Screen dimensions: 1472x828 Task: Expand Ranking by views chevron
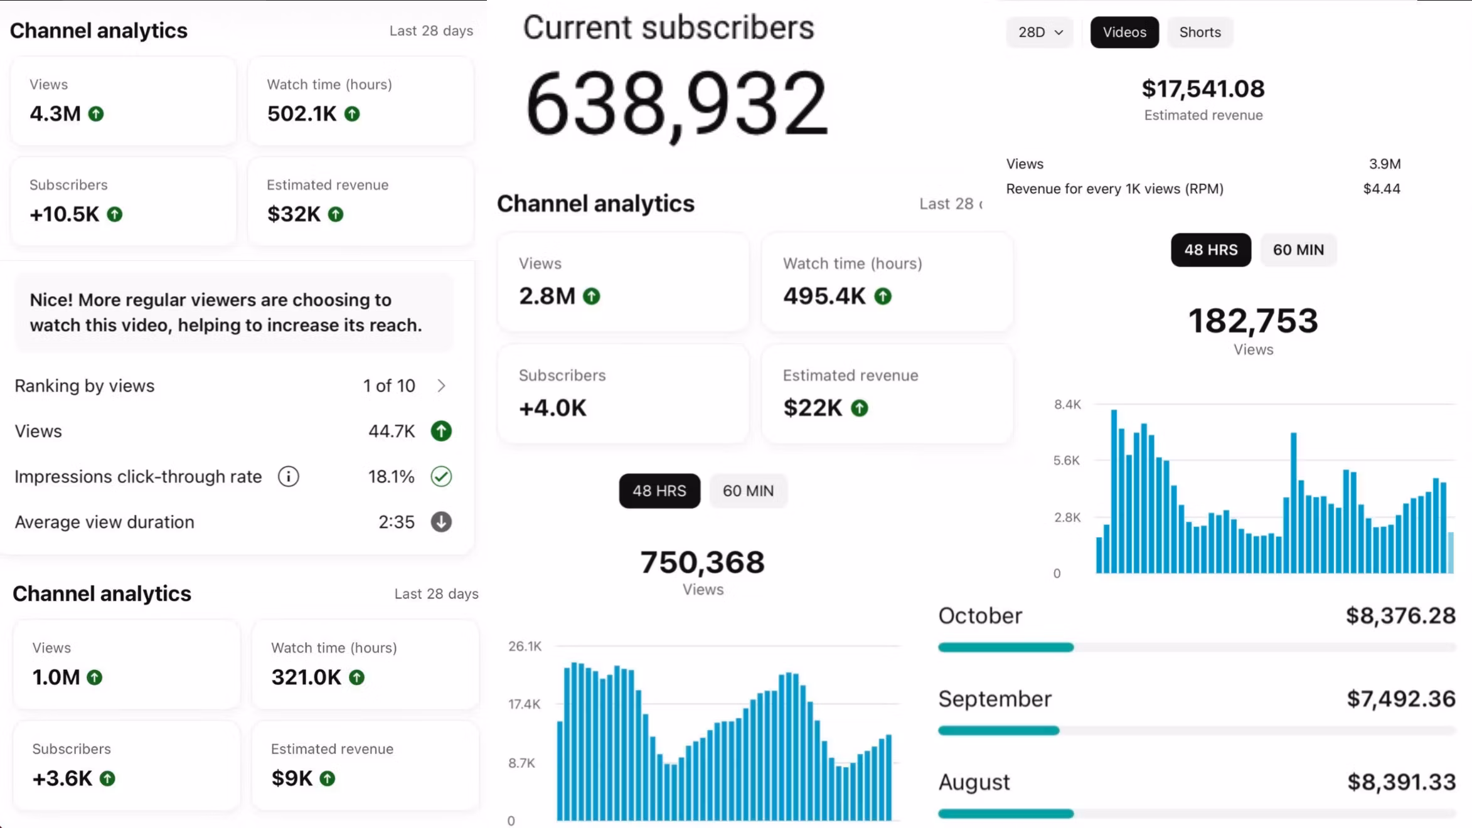(441, 386)
